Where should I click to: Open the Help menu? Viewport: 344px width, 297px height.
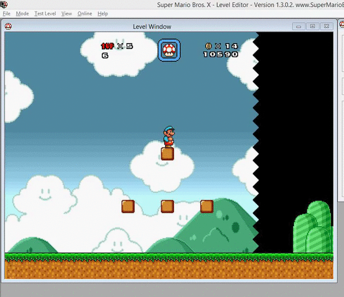click(103, 14)
